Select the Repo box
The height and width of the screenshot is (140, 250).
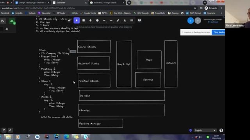pyautogui.click(x=149, y=60)
